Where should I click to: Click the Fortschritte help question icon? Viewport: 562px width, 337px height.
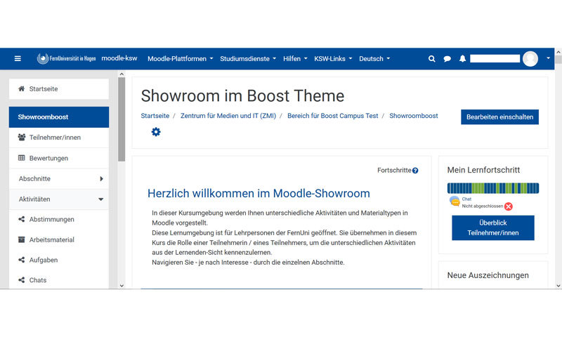point(415,171)
